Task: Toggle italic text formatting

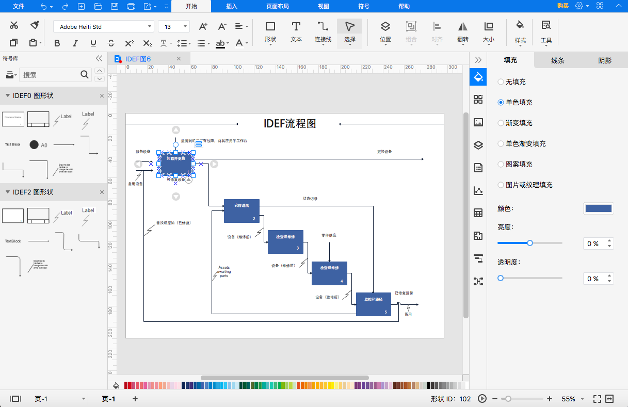Action: point(75,43)
